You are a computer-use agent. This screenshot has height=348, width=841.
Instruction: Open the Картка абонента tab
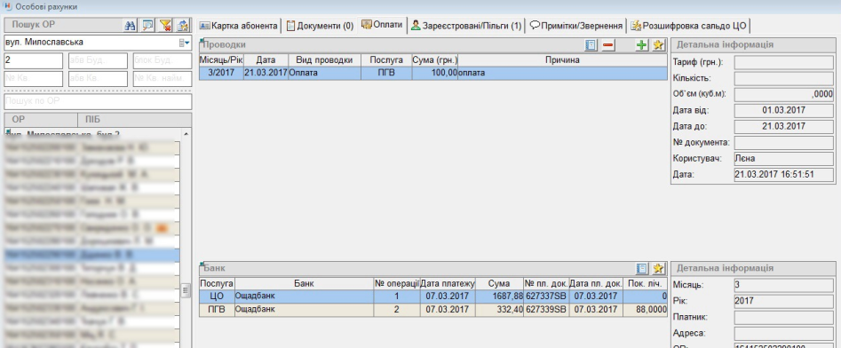coord(239,26)
